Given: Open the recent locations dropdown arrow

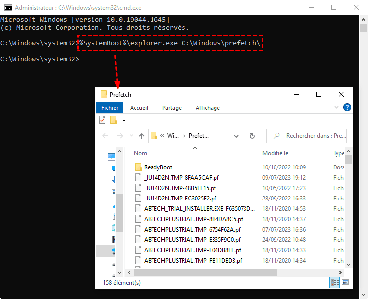Looking at the screenshot, I should click(131, 136).
